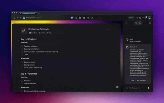Tick the Breakout session checkbox
Screen dimensions: 164x103
22,62
